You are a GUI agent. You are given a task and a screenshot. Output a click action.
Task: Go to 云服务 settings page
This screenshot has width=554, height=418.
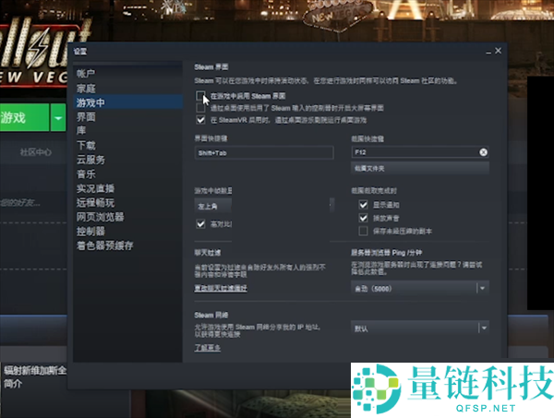90,160
